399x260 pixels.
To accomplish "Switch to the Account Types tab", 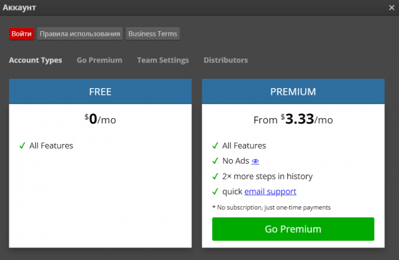I will pyautogui.click(x=36, y=60).
